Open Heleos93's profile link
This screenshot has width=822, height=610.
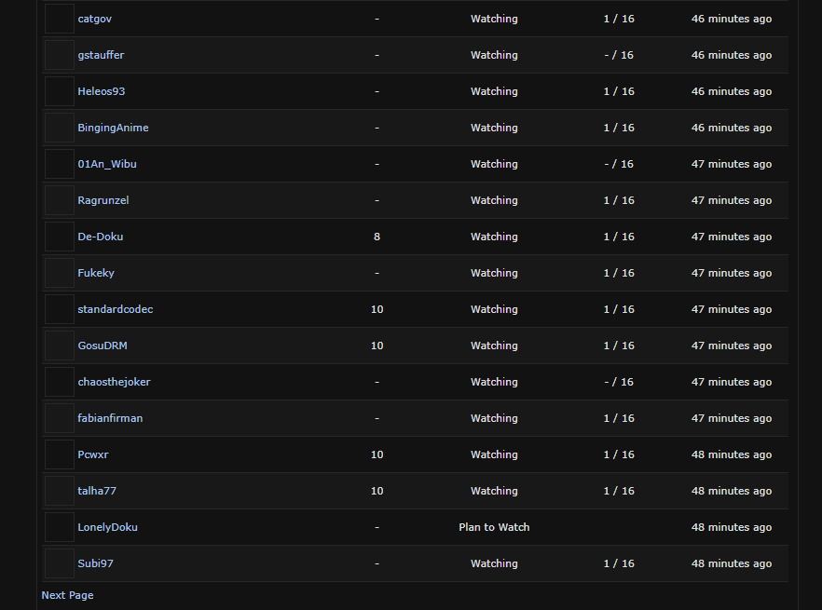click(x=102, y=91)
